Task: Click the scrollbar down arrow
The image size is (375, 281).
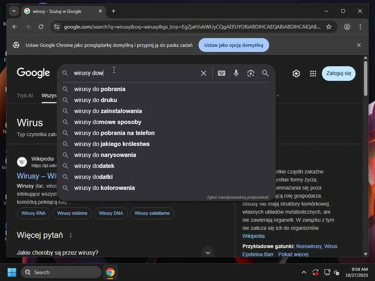Action: (365, 254)
